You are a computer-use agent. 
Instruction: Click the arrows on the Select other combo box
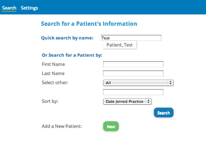point(171,83)
